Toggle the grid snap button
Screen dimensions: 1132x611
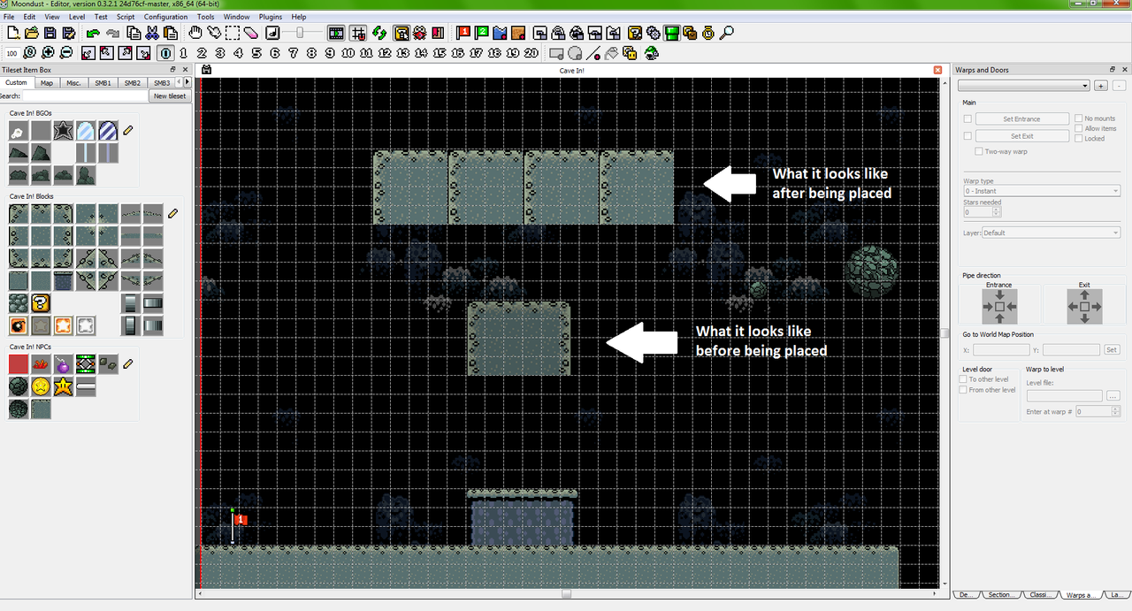coord(358,33)
